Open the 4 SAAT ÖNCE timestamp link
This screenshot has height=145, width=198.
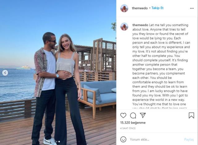click(x=128, y=128)
